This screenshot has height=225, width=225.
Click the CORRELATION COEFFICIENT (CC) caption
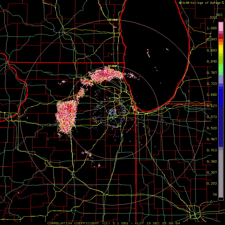point(79,223)
